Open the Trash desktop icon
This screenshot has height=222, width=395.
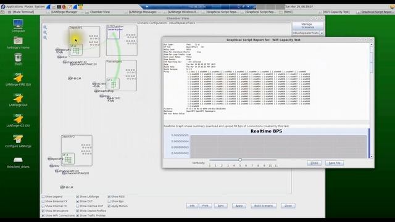pyautogui.click(x=18, y=59)
